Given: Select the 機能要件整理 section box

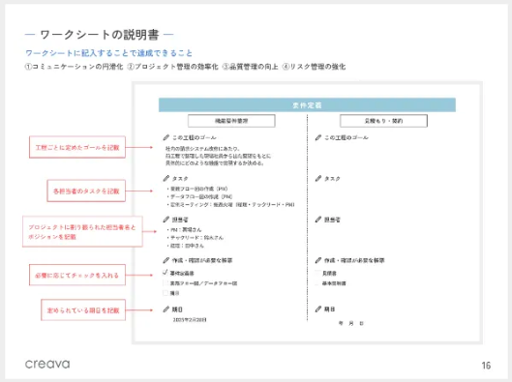Looking at the screenshot, I should pyautogui.click(x=231, y=121).
